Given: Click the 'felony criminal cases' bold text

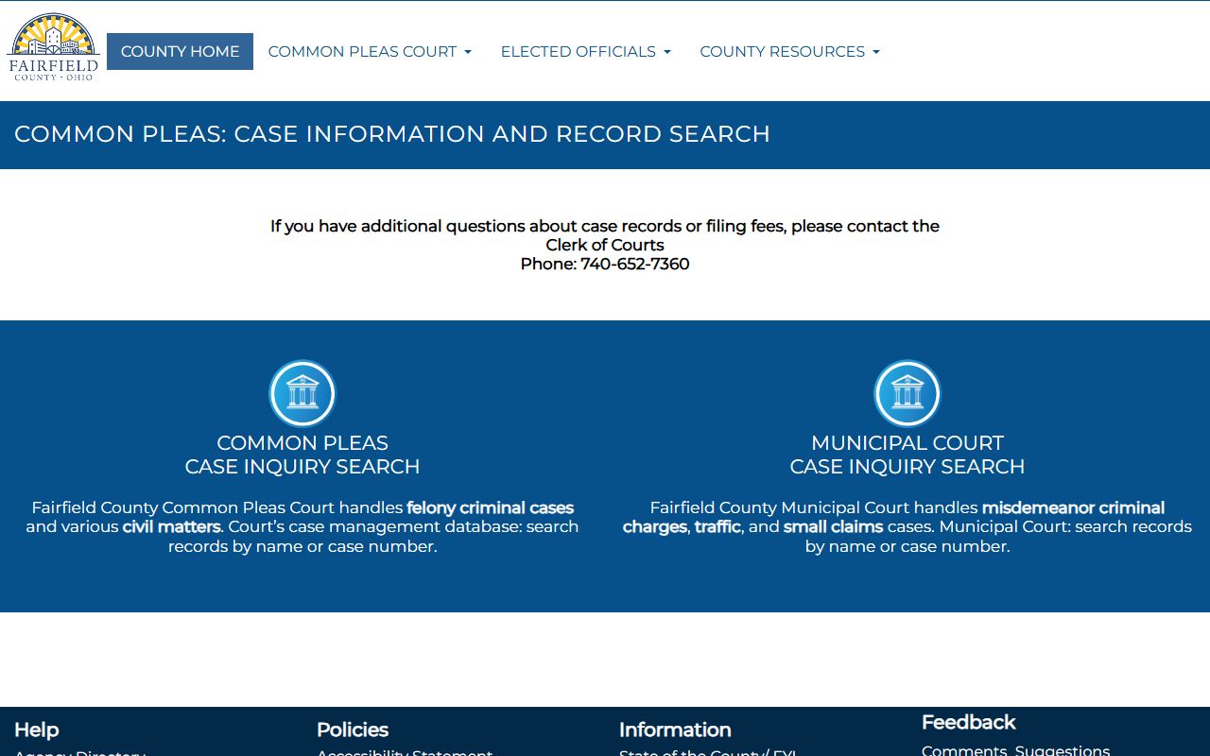Looking at the screenshot, I should tap(491, 507).
